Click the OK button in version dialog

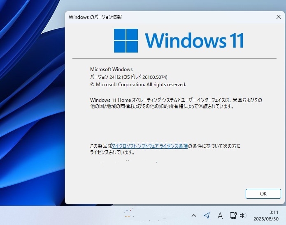coord(263,194)
